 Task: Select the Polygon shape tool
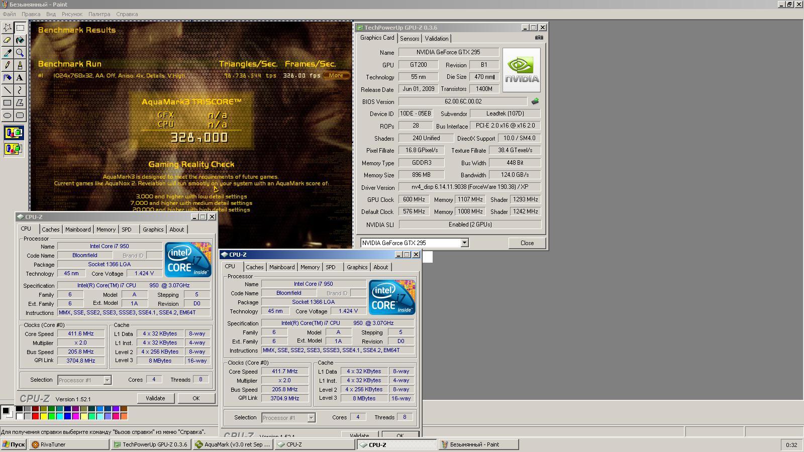20,103
